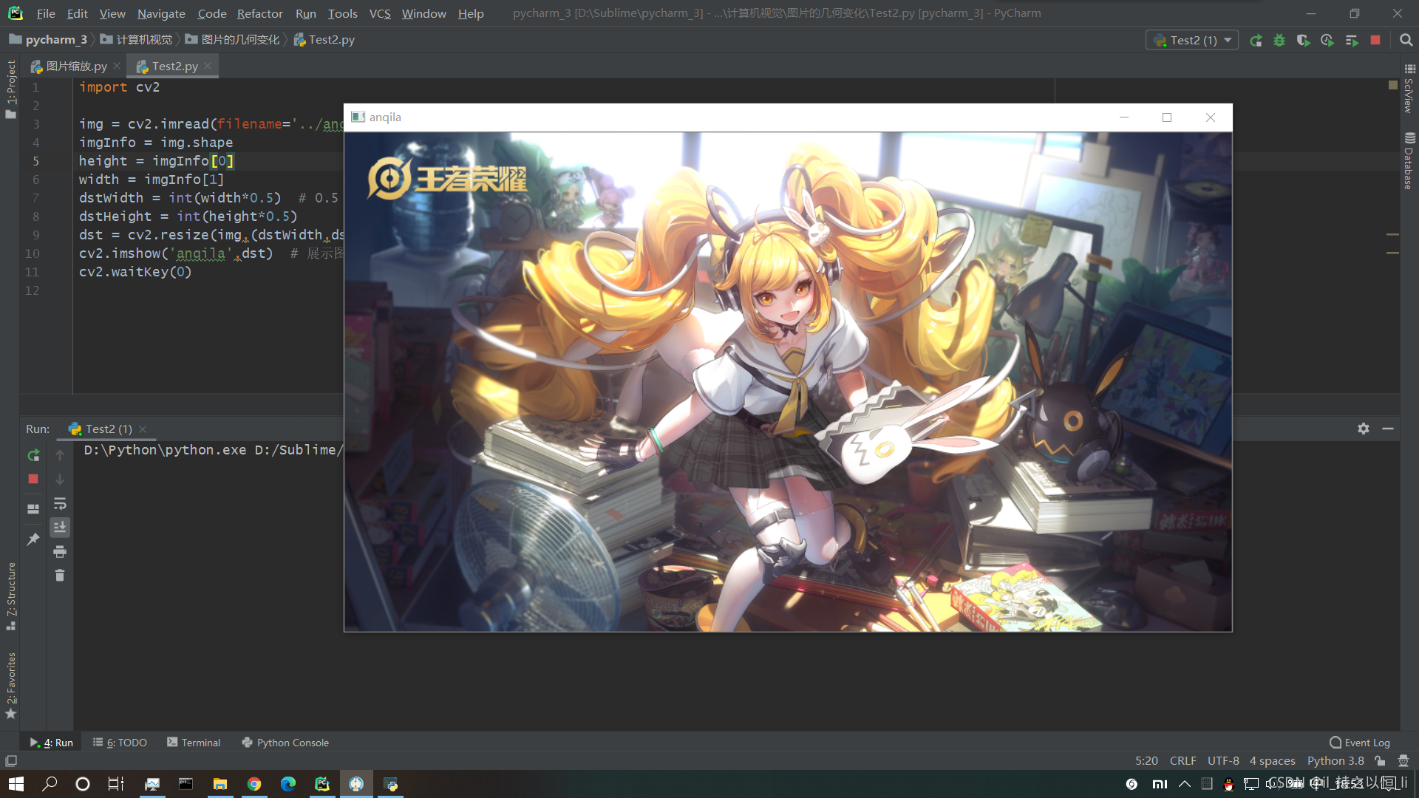Toggle soft-wrap in the Run console
The width and height of the screenshot is (1419, 798).
pos(60,504)
